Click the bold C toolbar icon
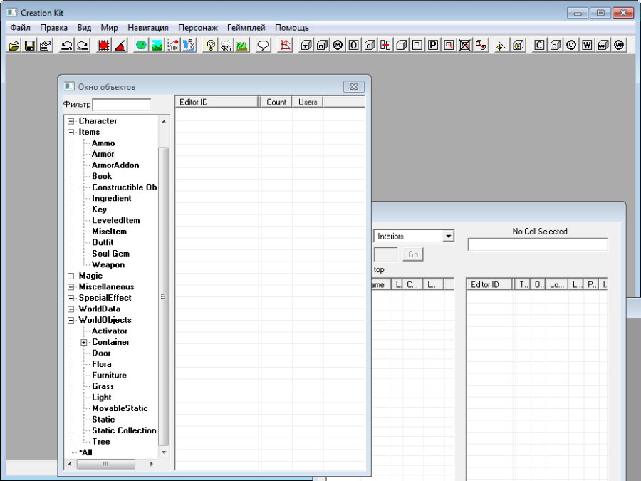This screenshot has height=481, width=641. tap(539, 45)
